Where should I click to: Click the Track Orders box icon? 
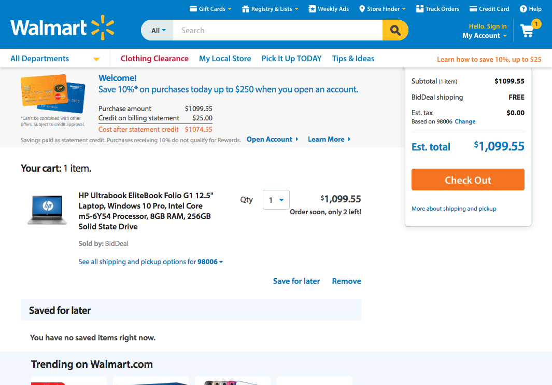point(420,9)
